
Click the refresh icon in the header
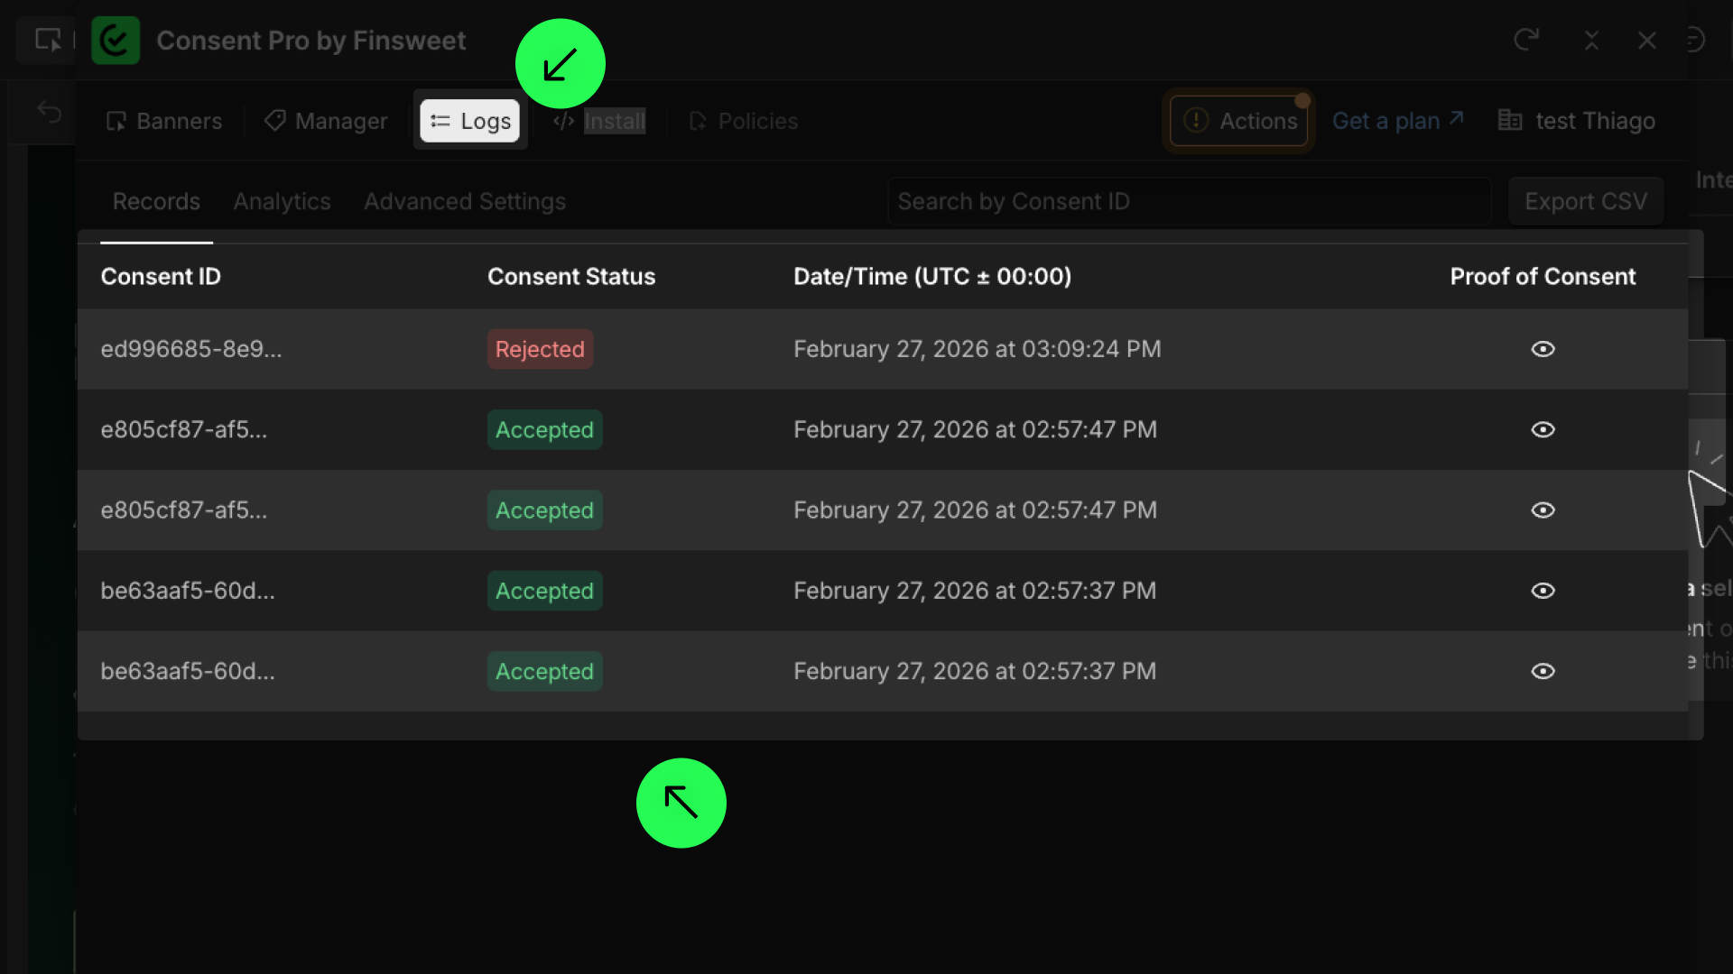[1526, 40]
